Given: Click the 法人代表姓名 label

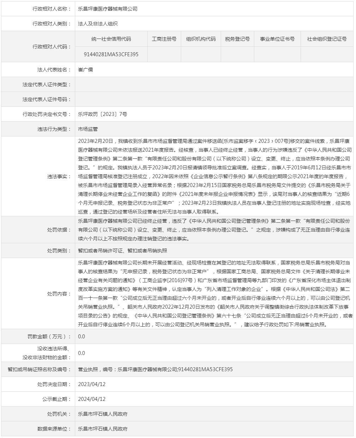Looking at the screenshot, I should click(x=54, y=70).
